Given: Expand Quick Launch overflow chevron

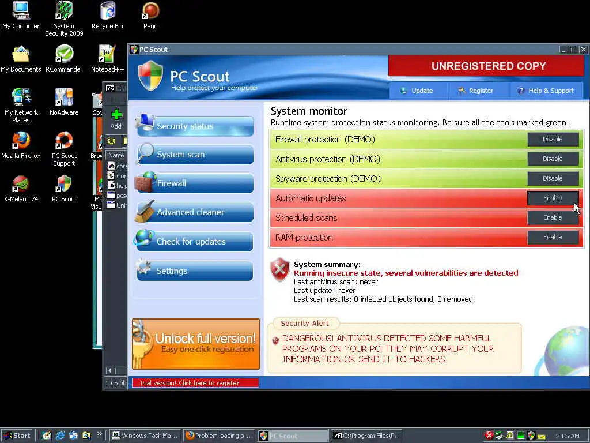Looking at the screenshot, I should pos(99,434).
